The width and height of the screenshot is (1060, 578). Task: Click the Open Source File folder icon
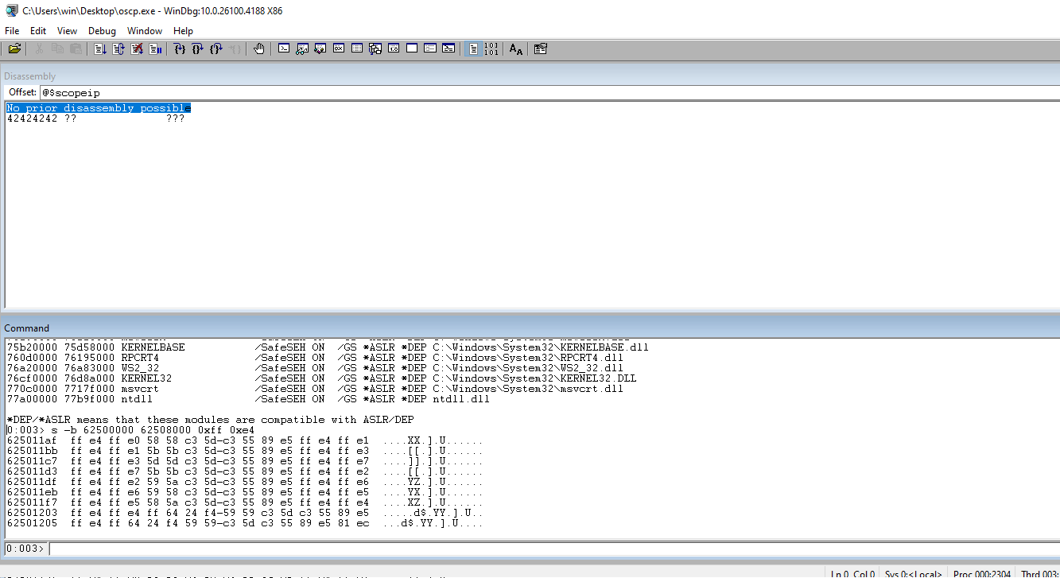(14, 49)
